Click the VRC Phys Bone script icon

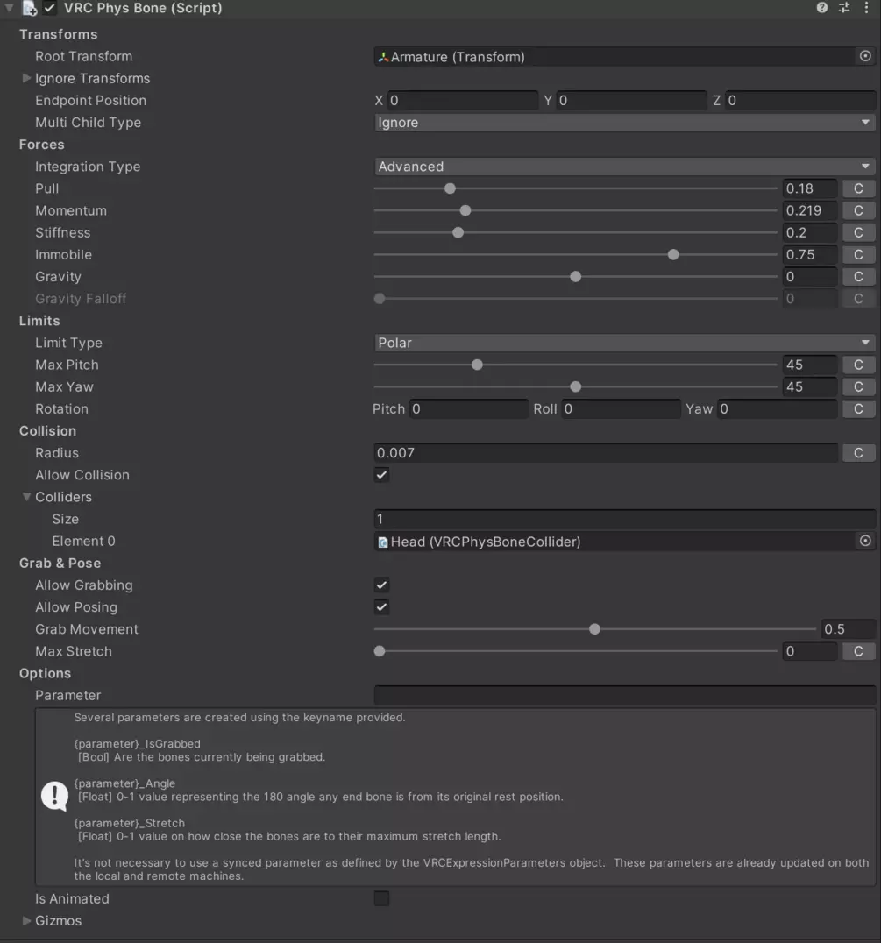coord(29,9)
